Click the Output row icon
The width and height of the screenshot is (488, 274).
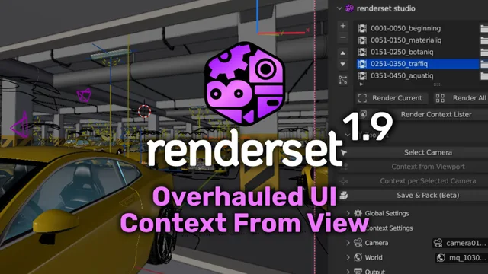click(358, 271)
